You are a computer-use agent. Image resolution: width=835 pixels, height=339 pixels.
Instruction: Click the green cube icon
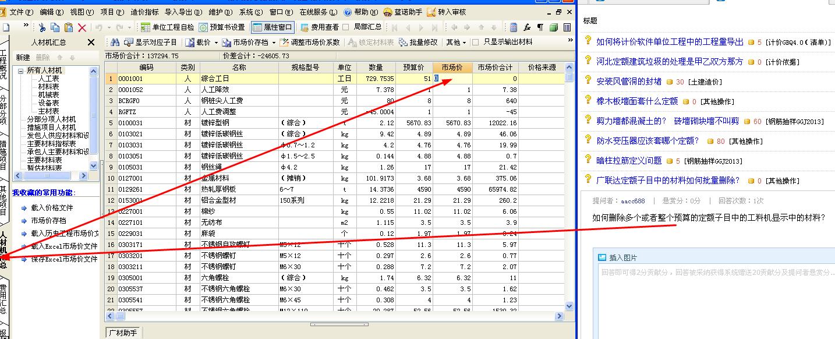pyautogui.click(x=553, y=27)
